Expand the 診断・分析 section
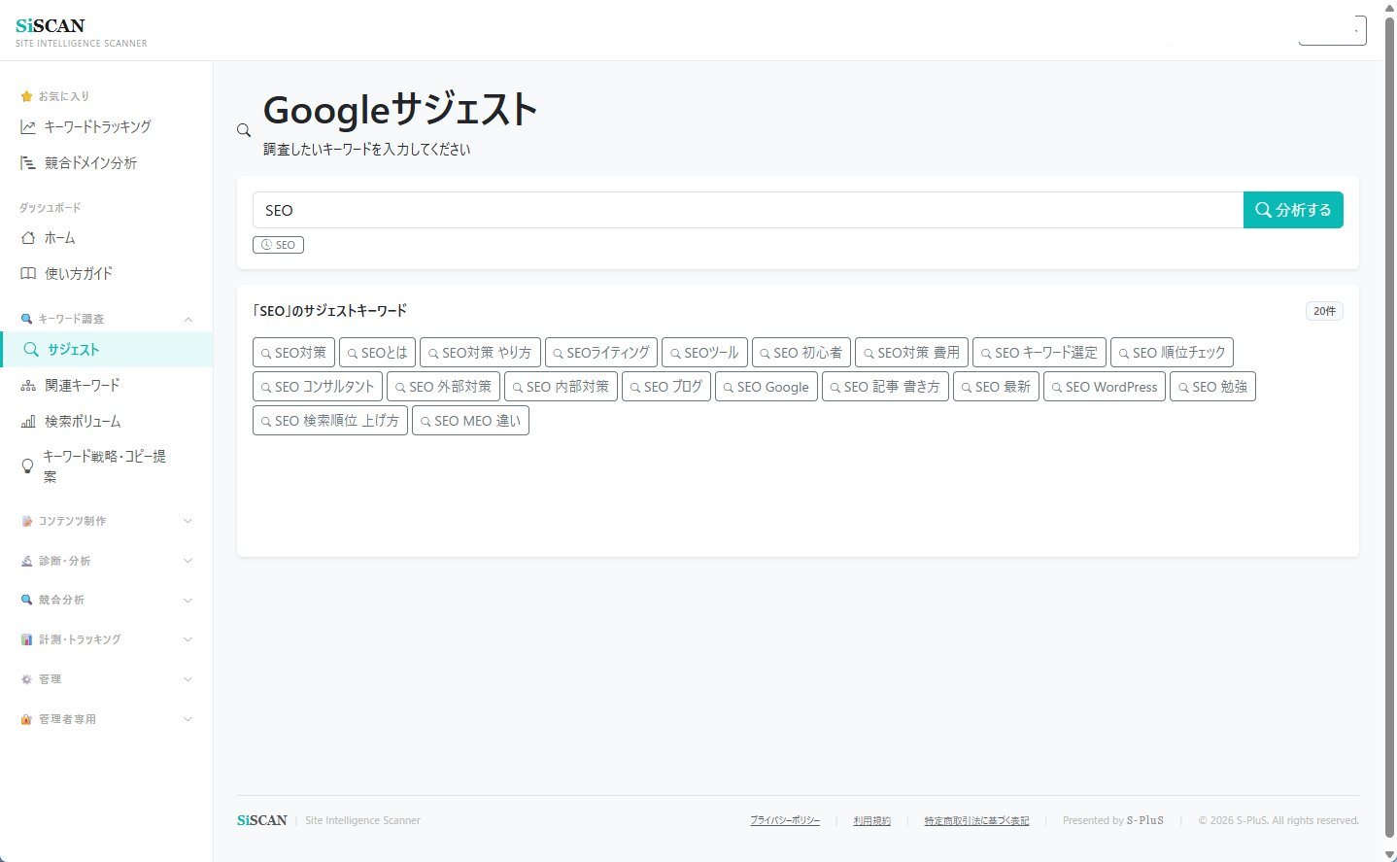 106,562
